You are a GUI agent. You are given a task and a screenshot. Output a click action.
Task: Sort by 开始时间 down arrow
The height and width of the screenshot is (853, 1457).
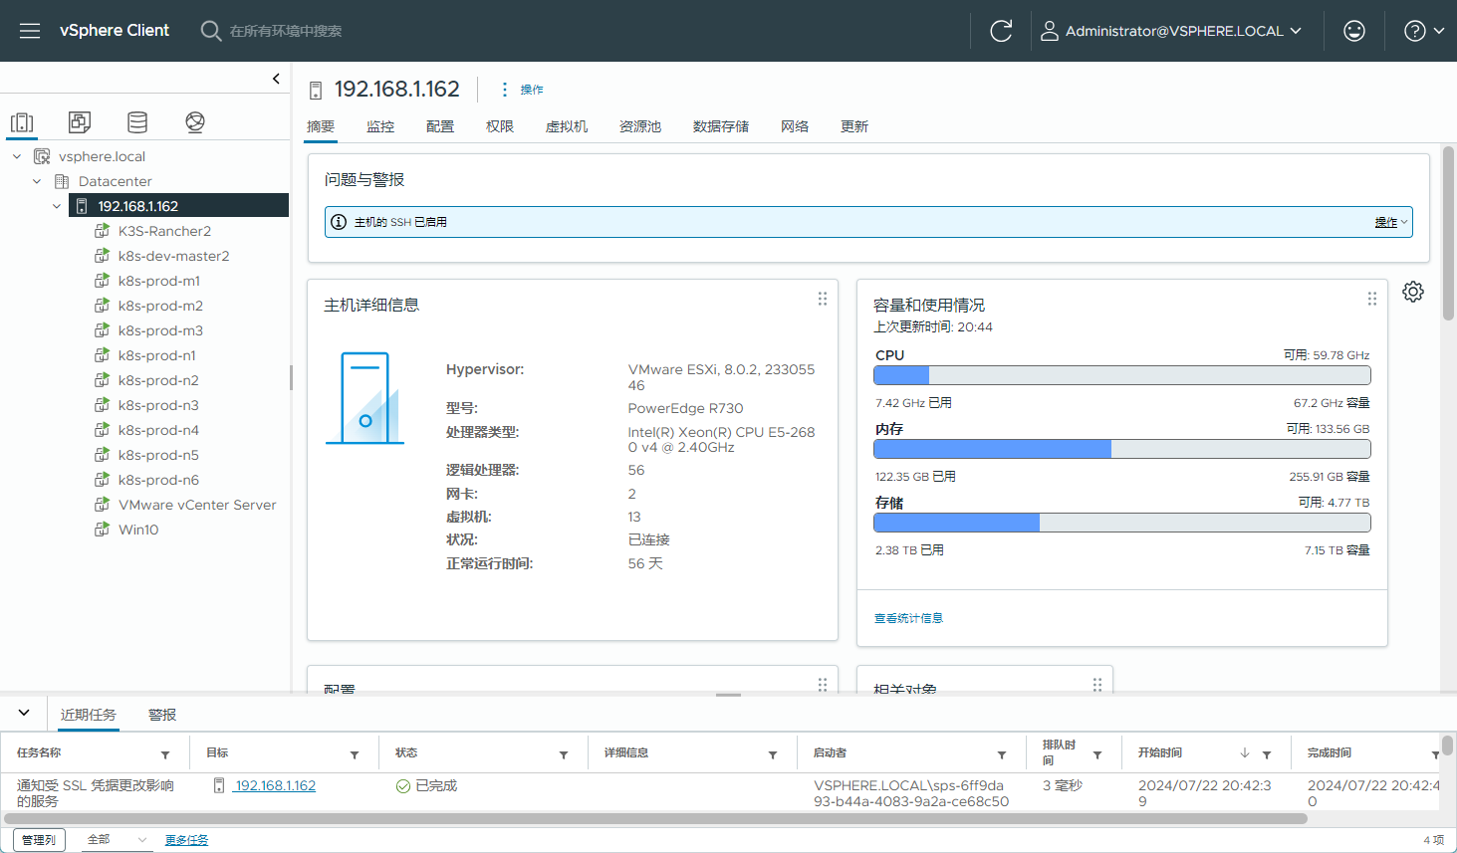coord(1245,753)
